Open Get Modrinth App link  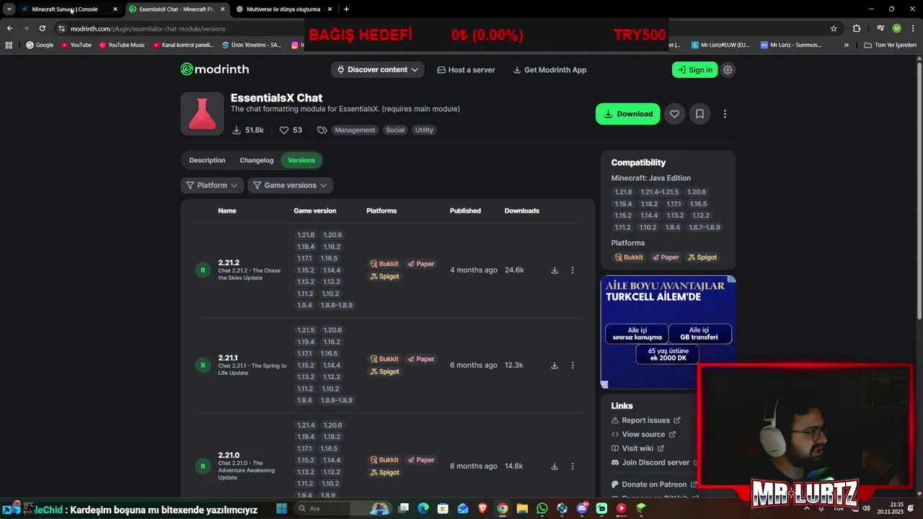click(549, 70)
